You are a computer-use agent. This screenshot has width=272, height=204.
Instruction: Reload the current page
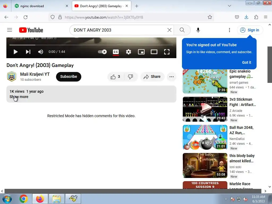(25, 17)
